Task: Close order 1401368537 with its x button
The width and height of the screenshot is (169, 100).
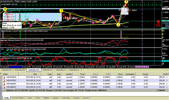Action: coord(167,87)
